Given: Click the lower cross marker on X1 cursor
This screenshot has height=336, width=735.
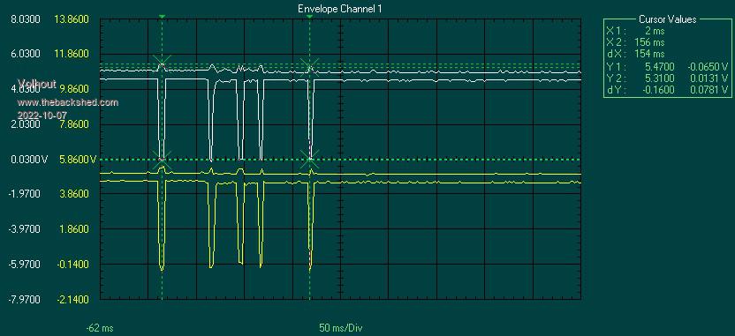Looking at the screenshot, I should 162,159.
